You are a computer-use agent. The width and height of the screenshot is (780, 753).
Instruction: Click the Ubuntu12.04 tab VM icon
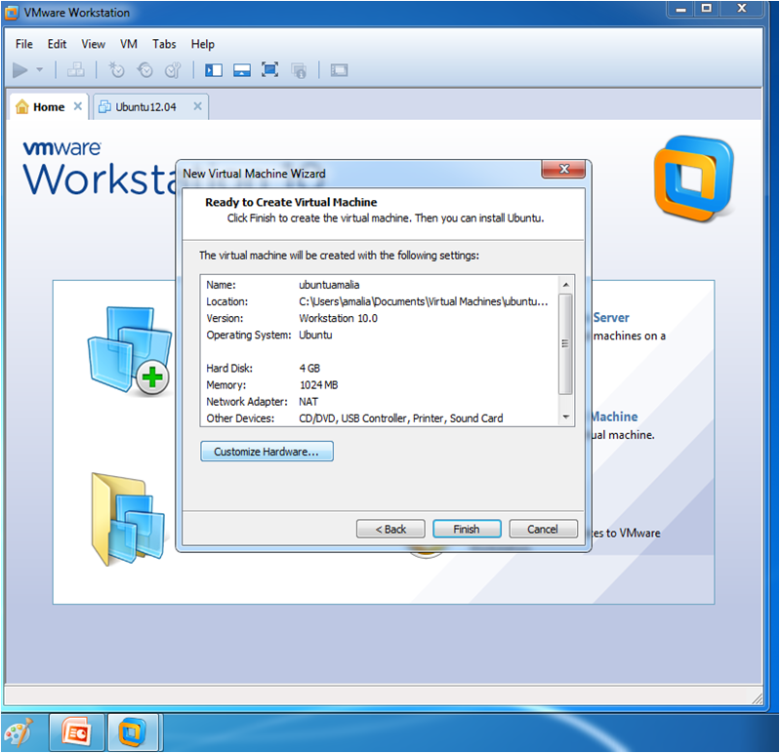pyautogui.click(x=104, y=106)
